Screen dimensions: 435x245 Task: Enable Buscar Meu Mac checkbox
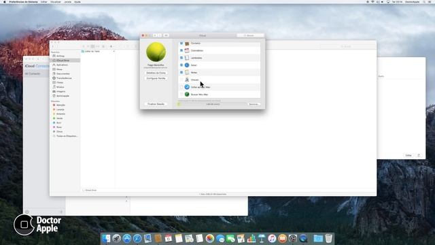point(181,95)
